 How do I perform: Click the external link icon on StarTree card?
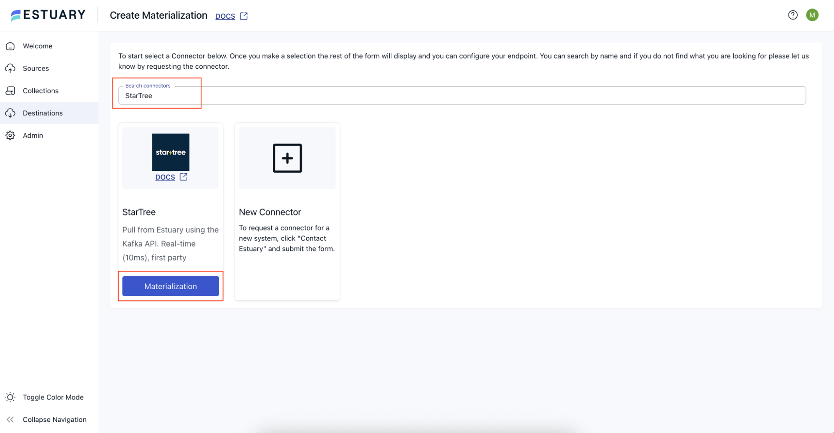(x=184, y=177)
